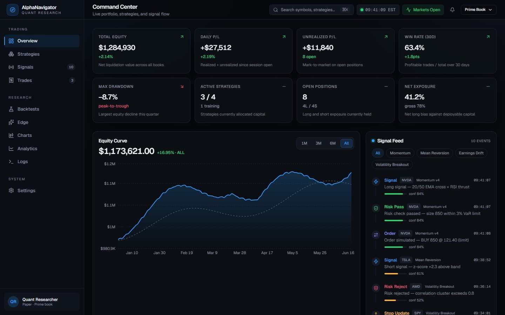
Task: Click the Active Strategies dash icon
Action: point(284,86)
